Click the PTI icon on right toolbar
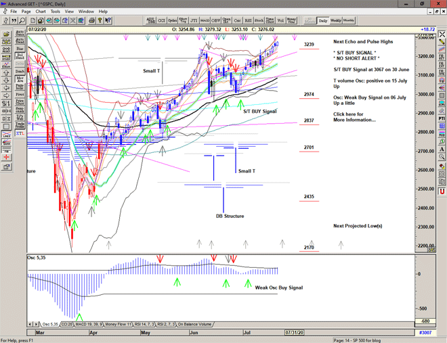The image size is (447, 343). coord(441,118)
